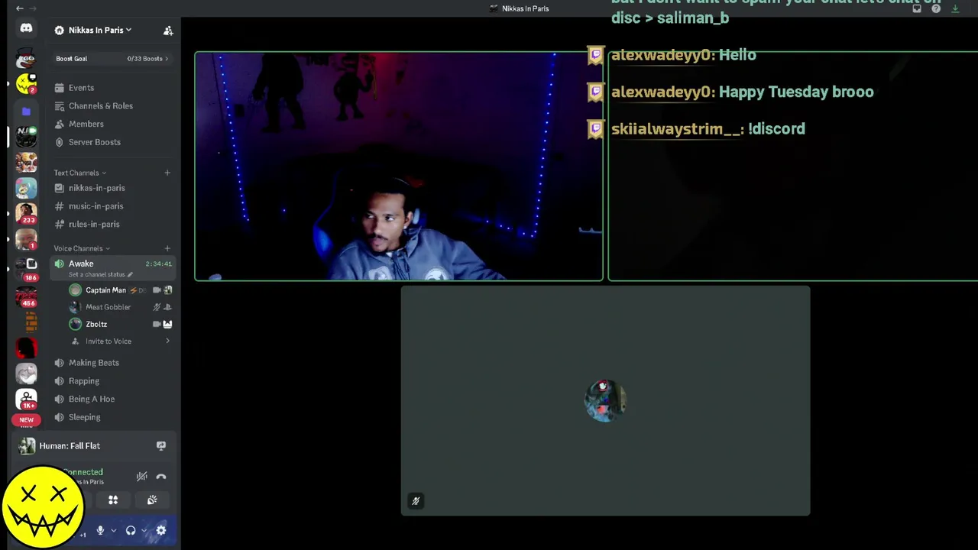Image resolution: width=978 pixels, height=550 pixels.
Task: Open the invite people icon beside server name
Action: [168, 31]
